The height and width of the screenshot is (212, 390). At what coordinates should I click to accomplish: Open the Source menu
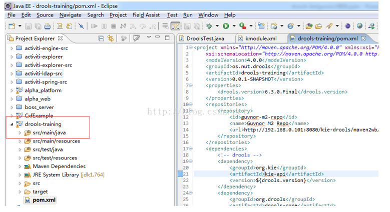click(45, 15)
